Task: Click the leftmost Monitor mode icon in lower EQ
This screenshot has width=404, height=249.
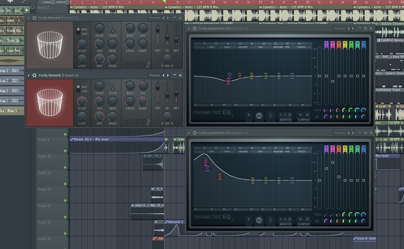Action: [x=281, y=219]
